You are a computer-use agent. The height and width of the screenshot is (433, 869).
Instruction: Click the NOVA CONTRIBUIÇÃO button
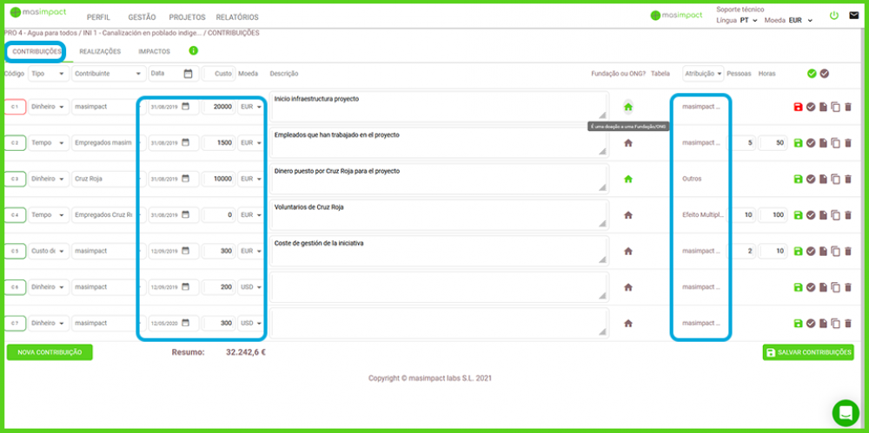click(x=50, y=352)
